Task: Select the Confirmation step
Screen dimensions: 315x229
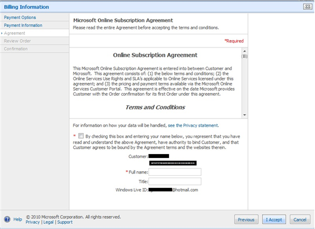Action: pos(15,49)
